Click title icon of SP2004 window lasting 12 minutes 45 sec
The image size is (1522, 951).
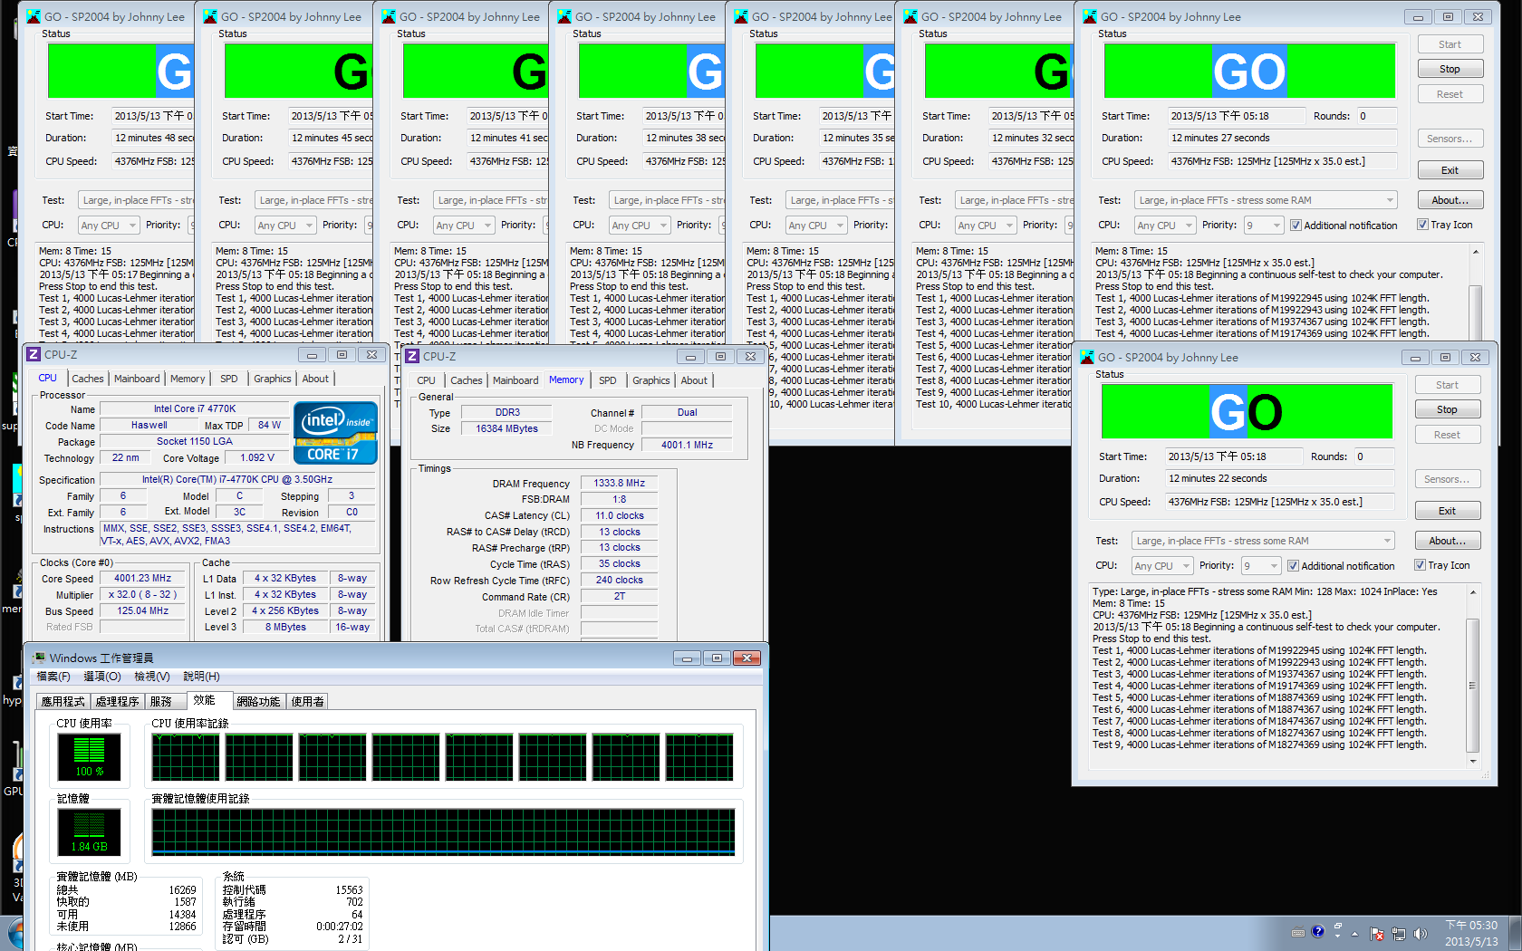pyautogui.click(x=210, y=16)
